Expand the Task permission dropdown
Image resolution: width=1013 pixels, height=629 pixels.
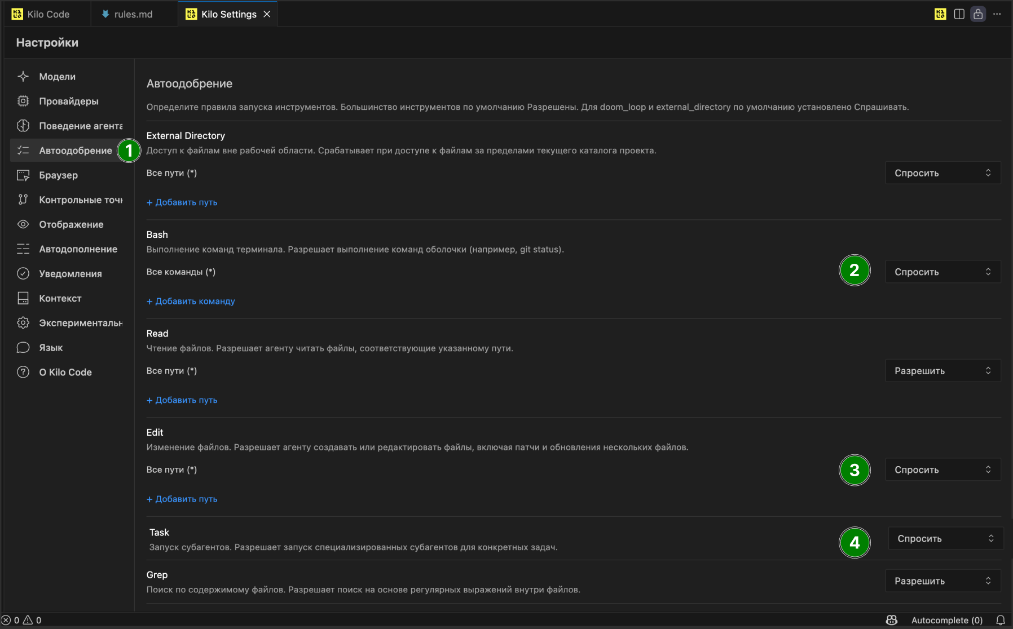click(945, 539)
